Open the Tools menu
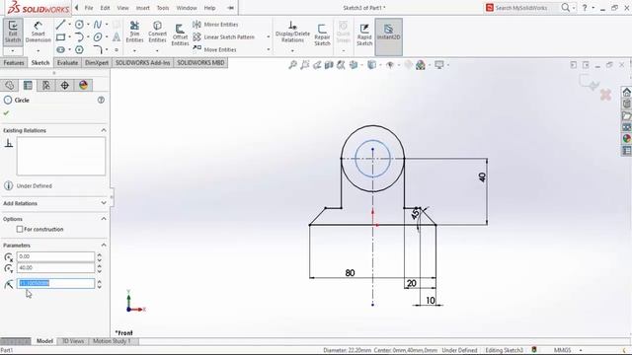 coord(163,8)
